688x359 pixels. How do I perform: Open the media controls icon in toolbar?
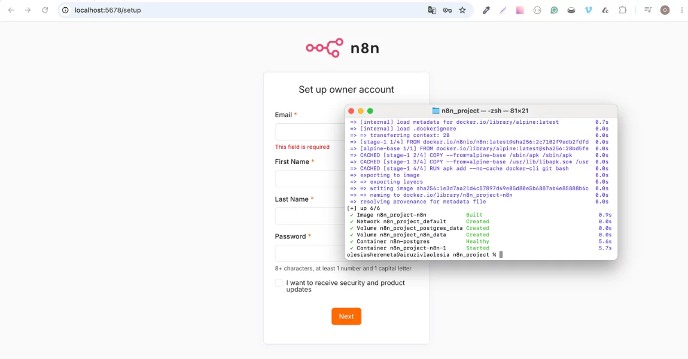click(x=648, y=10)
